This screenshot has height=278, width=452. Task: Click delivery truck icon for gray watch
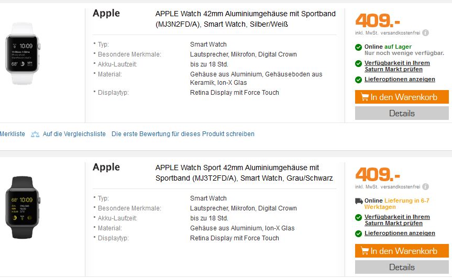(x=359, y=201)
